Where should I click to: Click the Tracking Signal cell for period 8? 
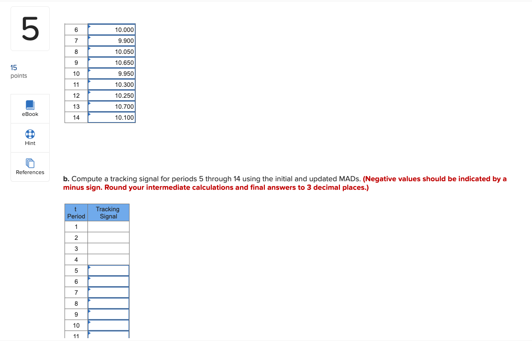click(x=108, y=303)
